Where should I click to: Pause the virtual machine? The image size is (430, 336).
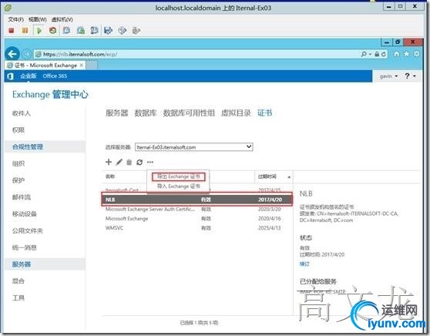(x=25, y=31)
